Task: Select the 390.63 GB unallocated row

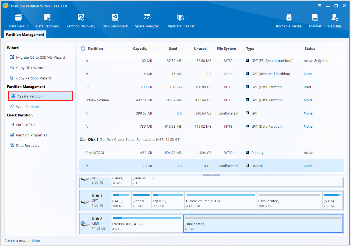Action: point(211,113)
